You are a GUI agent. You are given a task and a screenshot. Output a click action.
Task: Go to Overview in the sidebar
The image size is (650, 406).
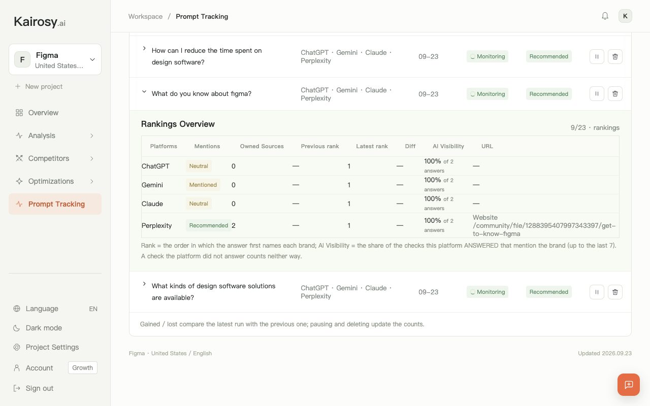[x=55, y=113]
